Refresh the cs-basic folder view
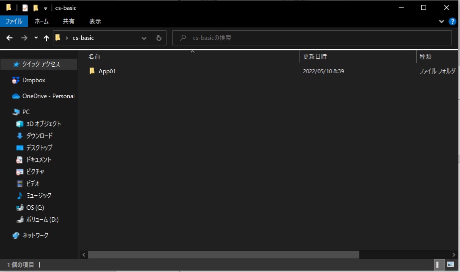The image size is (460, 272). point(158,38)
